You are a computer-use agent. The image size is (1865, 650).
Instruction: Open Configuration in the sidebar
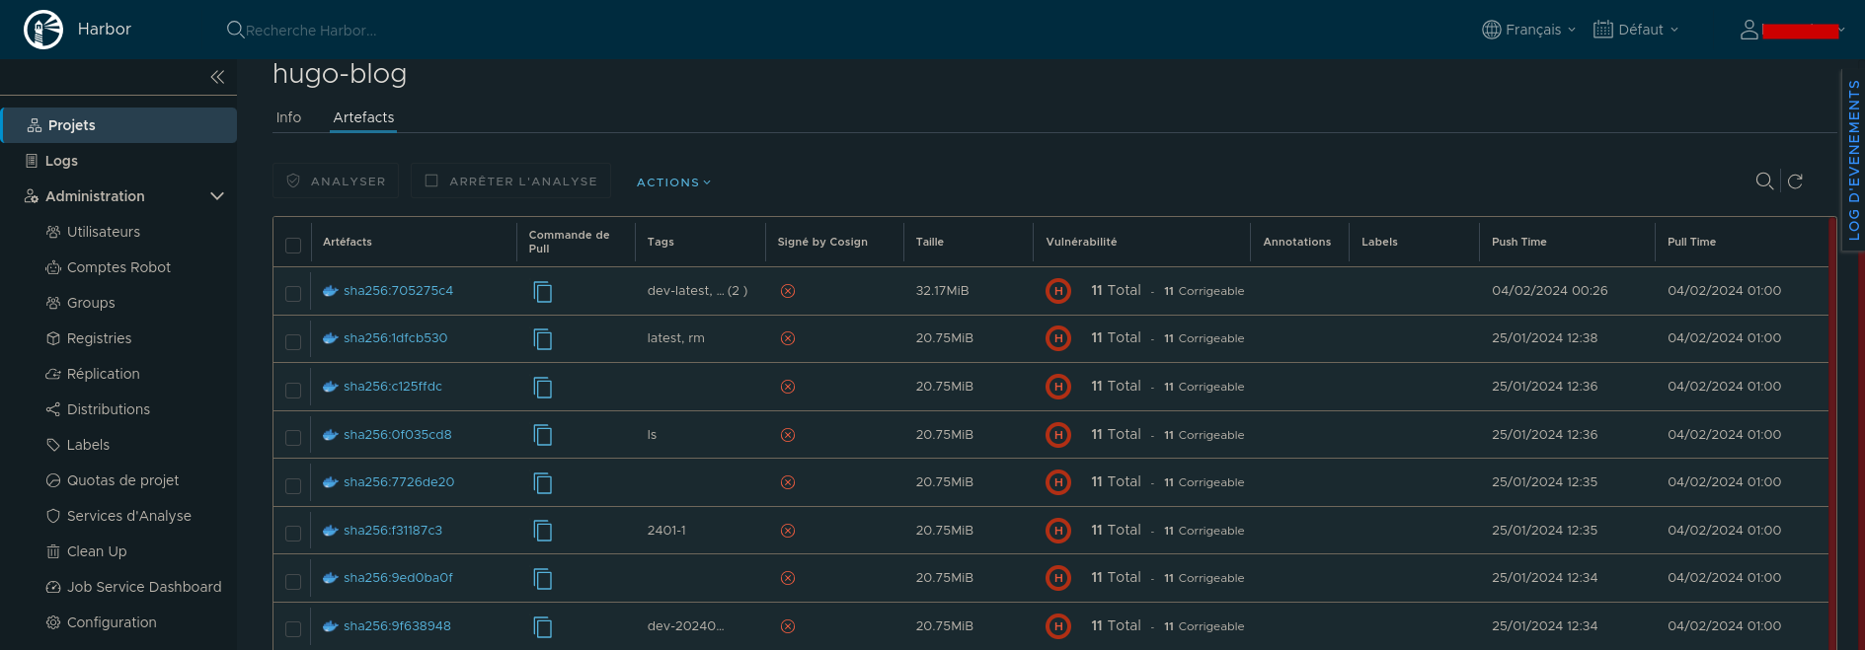(111, 622)
